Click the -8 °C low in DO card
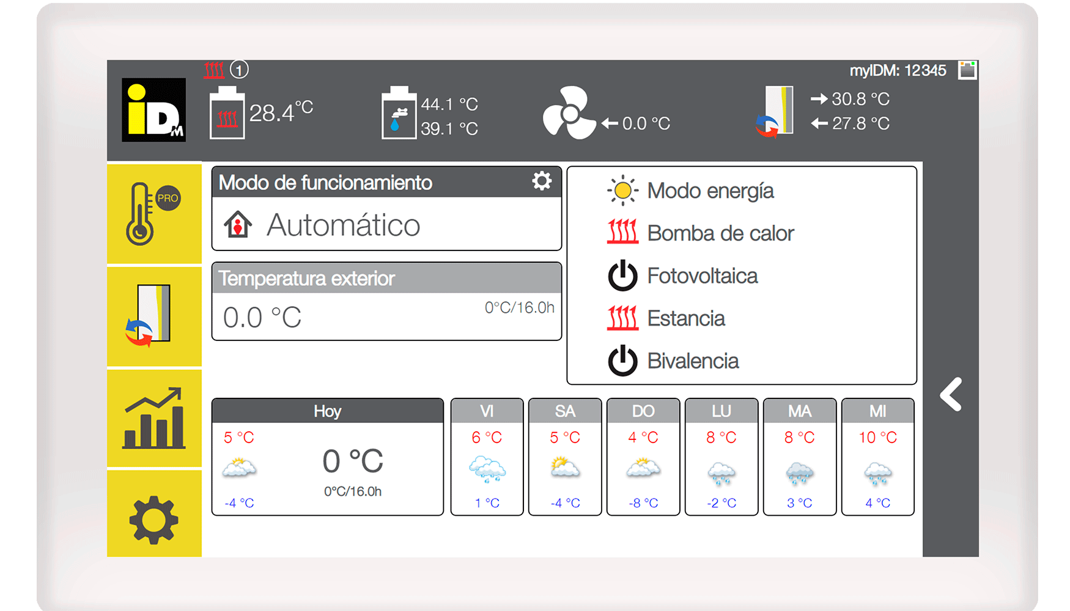 [643, 503]
